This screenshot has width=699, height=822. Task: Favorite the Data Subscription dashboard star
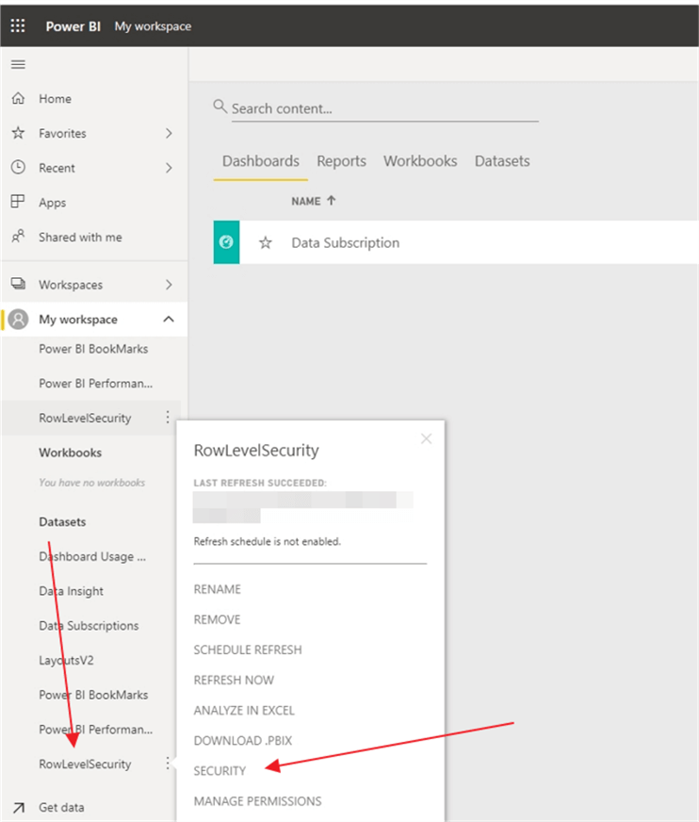tap(266, 243)
